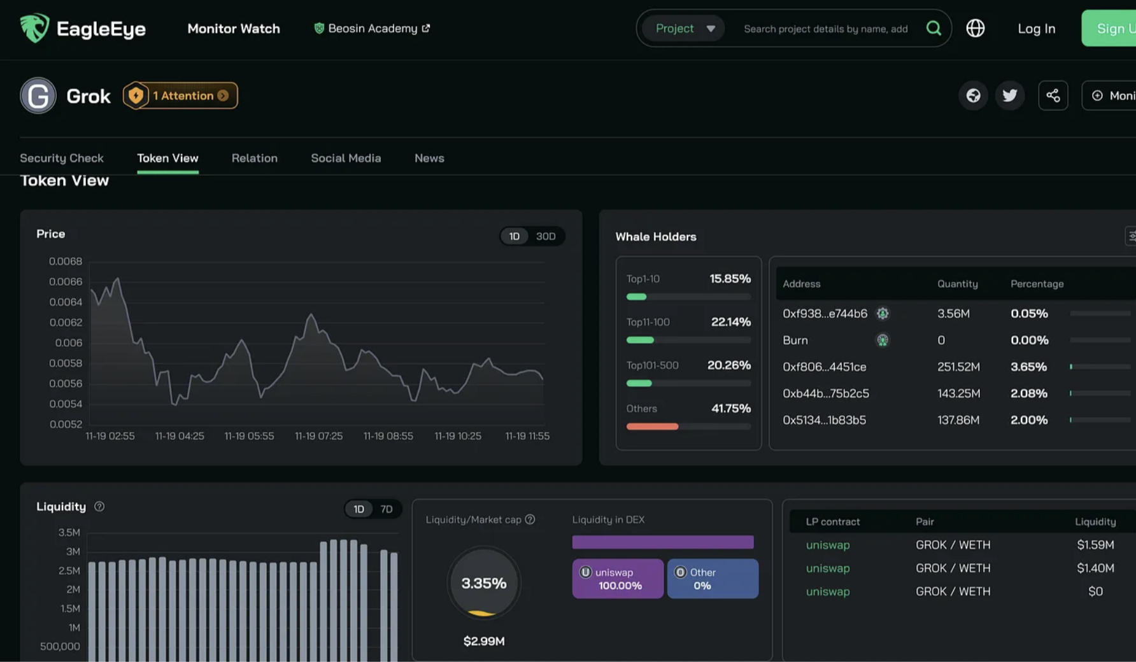Select address 0xf938...e744b6
Screen dimensions: 1136x662
point(825,313)
